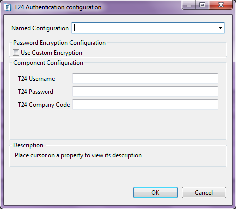Close the dialog with the red X
This screenshot has height=209, width=236.
tap(221, 5)
